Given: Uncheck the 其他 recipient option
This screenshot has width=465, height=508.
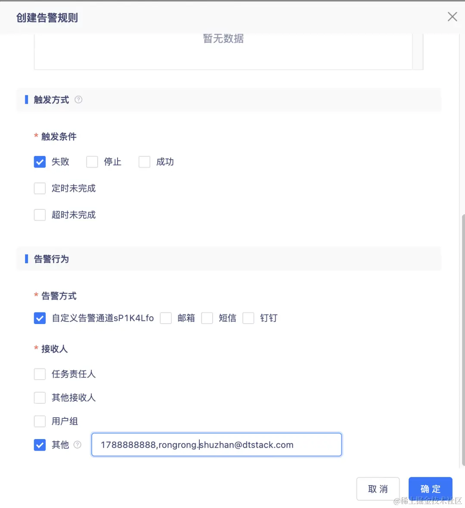Looking at the screenshot, I should point(40,445).
